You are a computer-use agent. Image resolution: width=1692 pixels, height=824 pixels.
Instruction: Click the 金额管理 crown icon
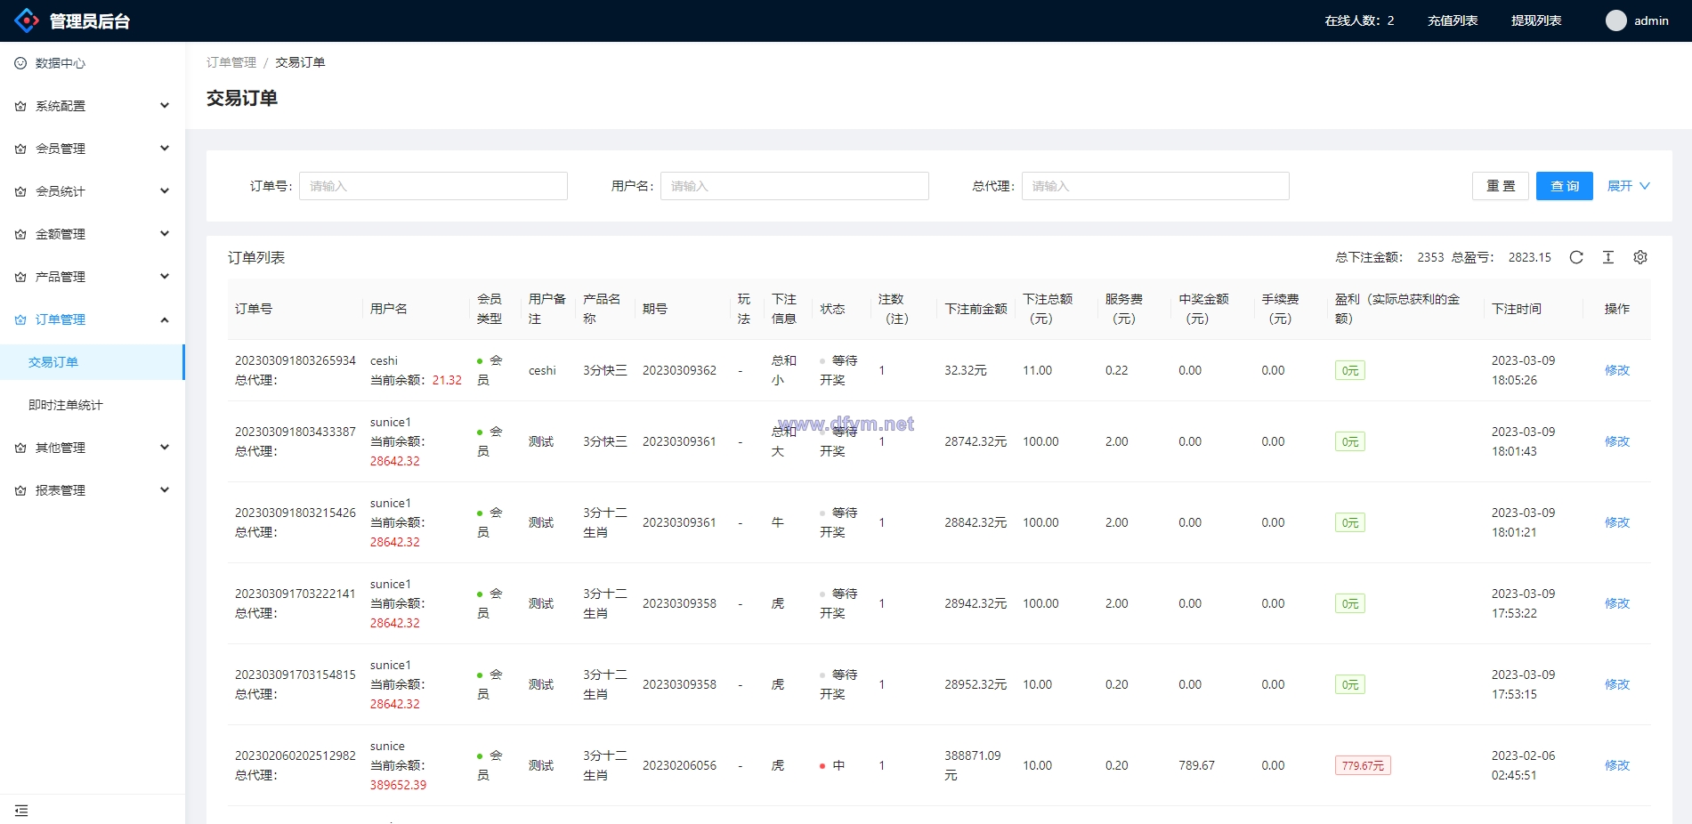[x=20, y=234]
